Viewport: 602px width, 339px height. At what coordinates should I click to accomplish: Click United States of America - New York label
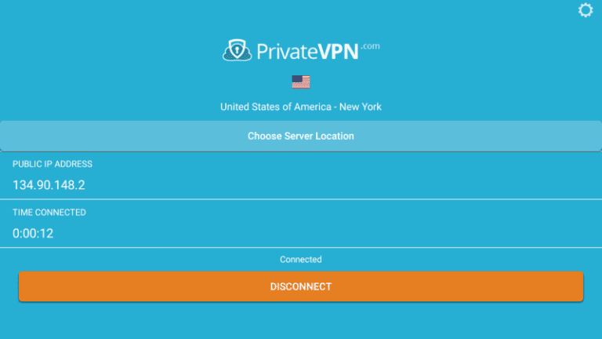click(x=301, y=107)
